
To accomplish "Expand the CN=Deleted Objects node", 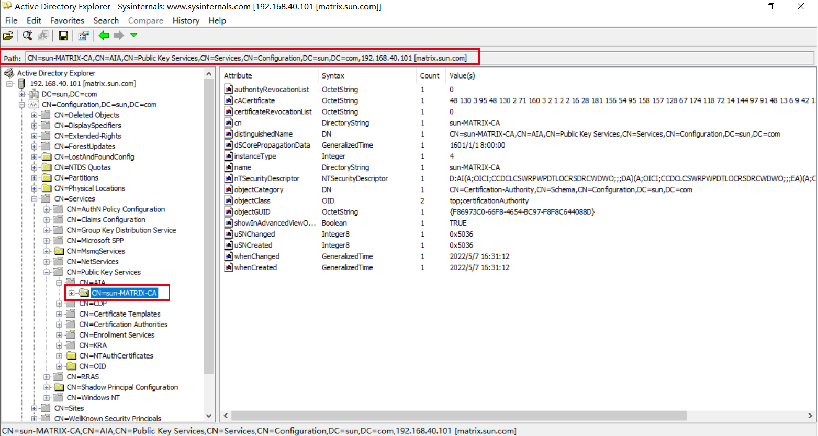I will 34,115.
